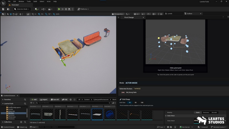
Task: Set Mobility to Movable
Action: [x=214, y=112]
